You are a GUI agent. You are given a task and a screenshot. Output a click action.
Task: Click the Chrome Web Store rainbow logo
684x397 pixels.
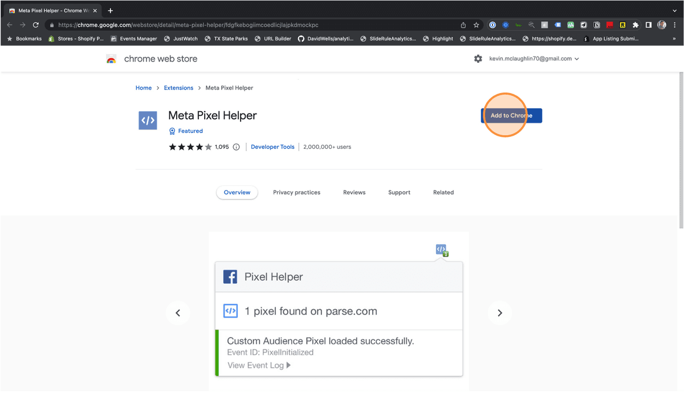click(x=111, y=59)
